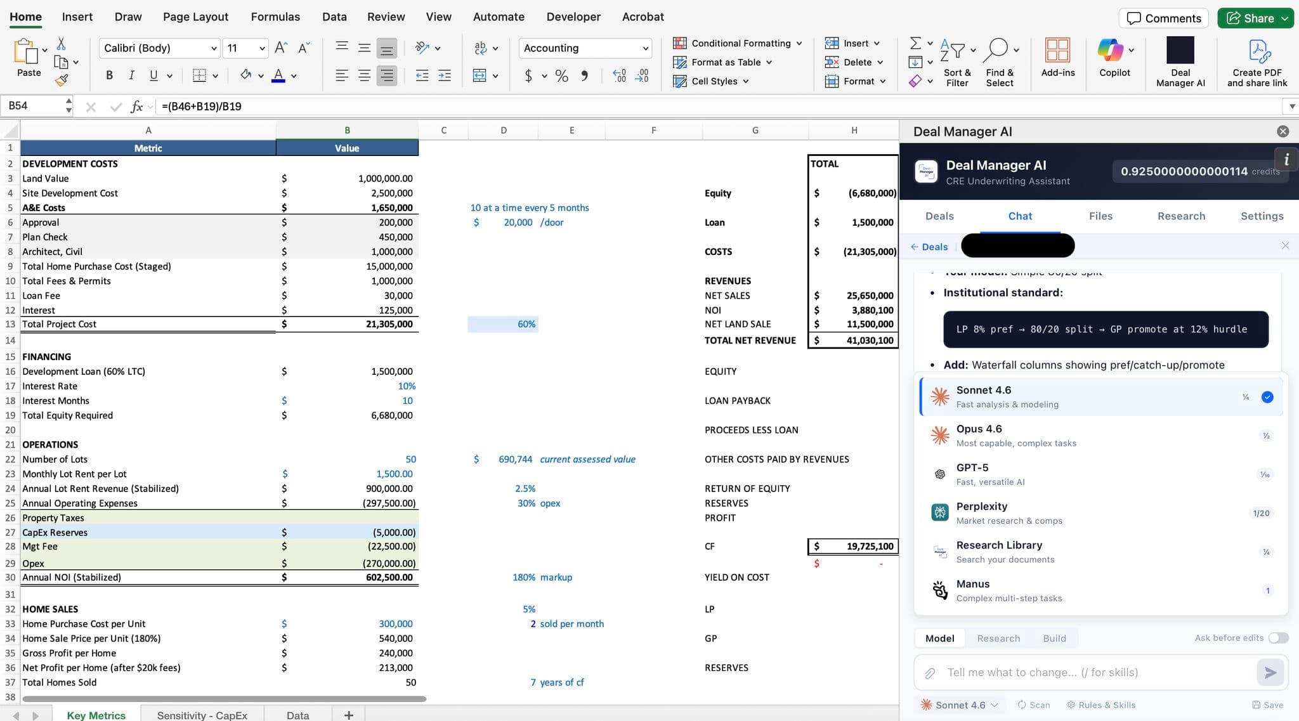This screenshot has height=721, width=1299.
Task: Add a new sheet with plus button
Action: (348, 715)
